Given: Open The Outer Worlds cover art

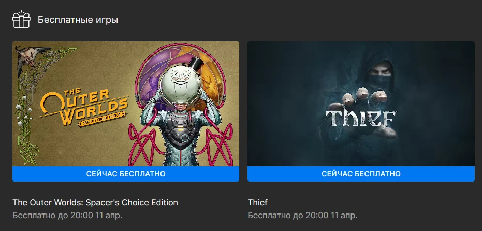Looking at the screenshot, I should pyautogui.click(x=126, y=104).
